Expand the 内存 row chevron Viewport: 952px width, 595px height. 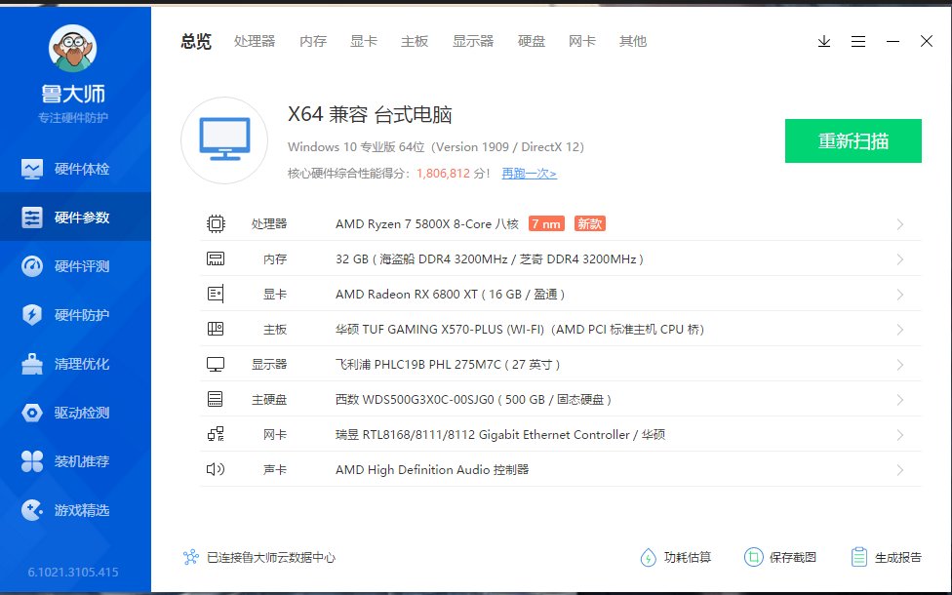point(899,259)
